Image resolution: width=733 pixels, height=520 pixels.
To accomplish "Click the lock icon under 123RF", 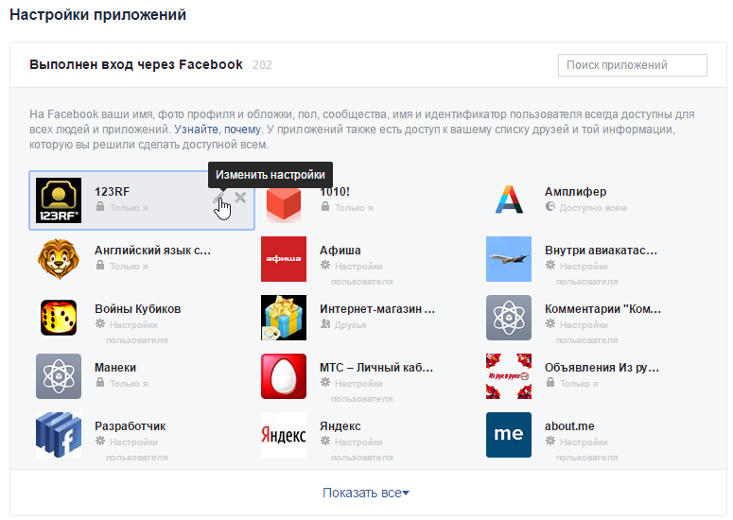I will pyautogui.click(x=100, y=206).
